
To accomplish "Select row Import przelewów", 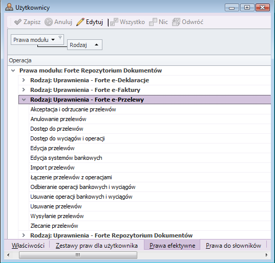I will point(150,168).
